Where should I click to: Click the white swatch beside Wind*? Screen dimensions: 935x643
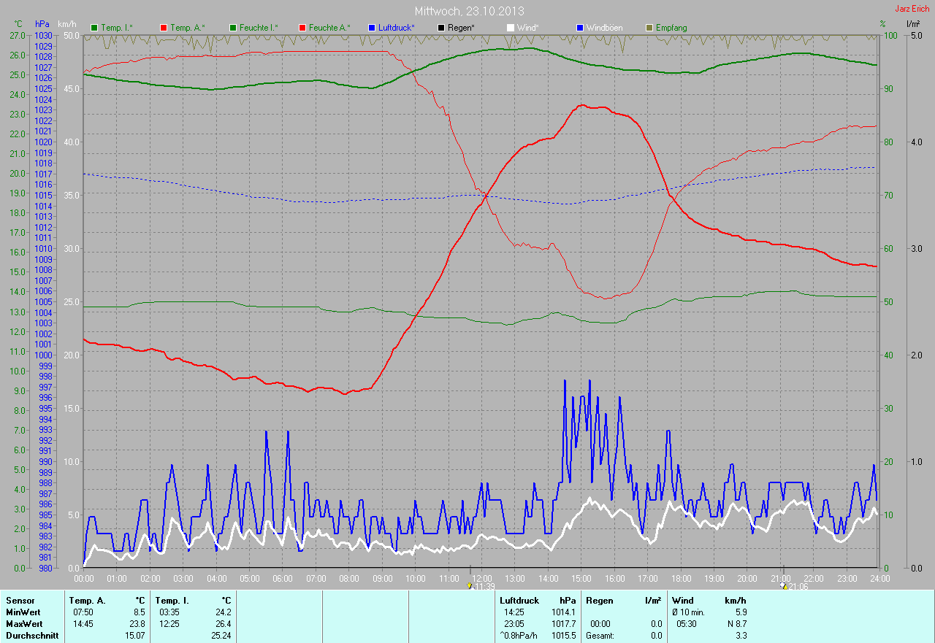tap(511, 28)
